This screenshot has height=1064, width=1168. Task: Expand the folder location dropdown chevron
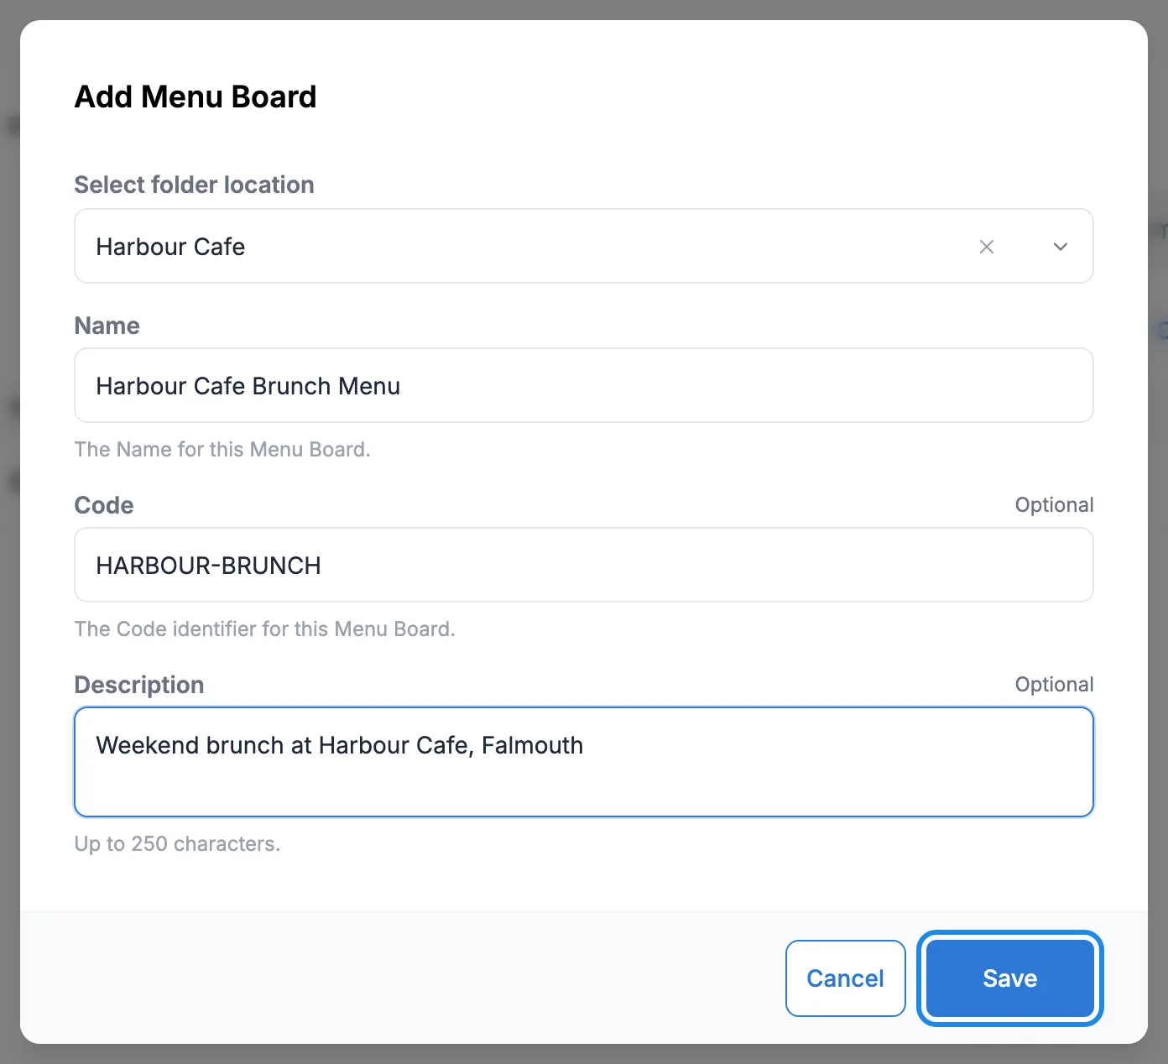pos(1061,247)
